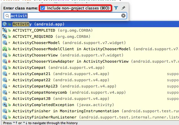The height and width of the screenshot is (125, 179).
Task: Select ActivityCompatHoneycomb result
Action: 90,92
